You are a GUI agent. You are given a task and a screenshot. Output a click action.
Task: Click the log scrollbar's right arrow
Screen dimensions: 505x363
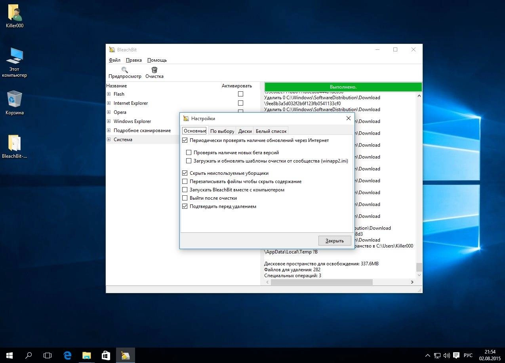pyautogui.click(x=412, y=282)
